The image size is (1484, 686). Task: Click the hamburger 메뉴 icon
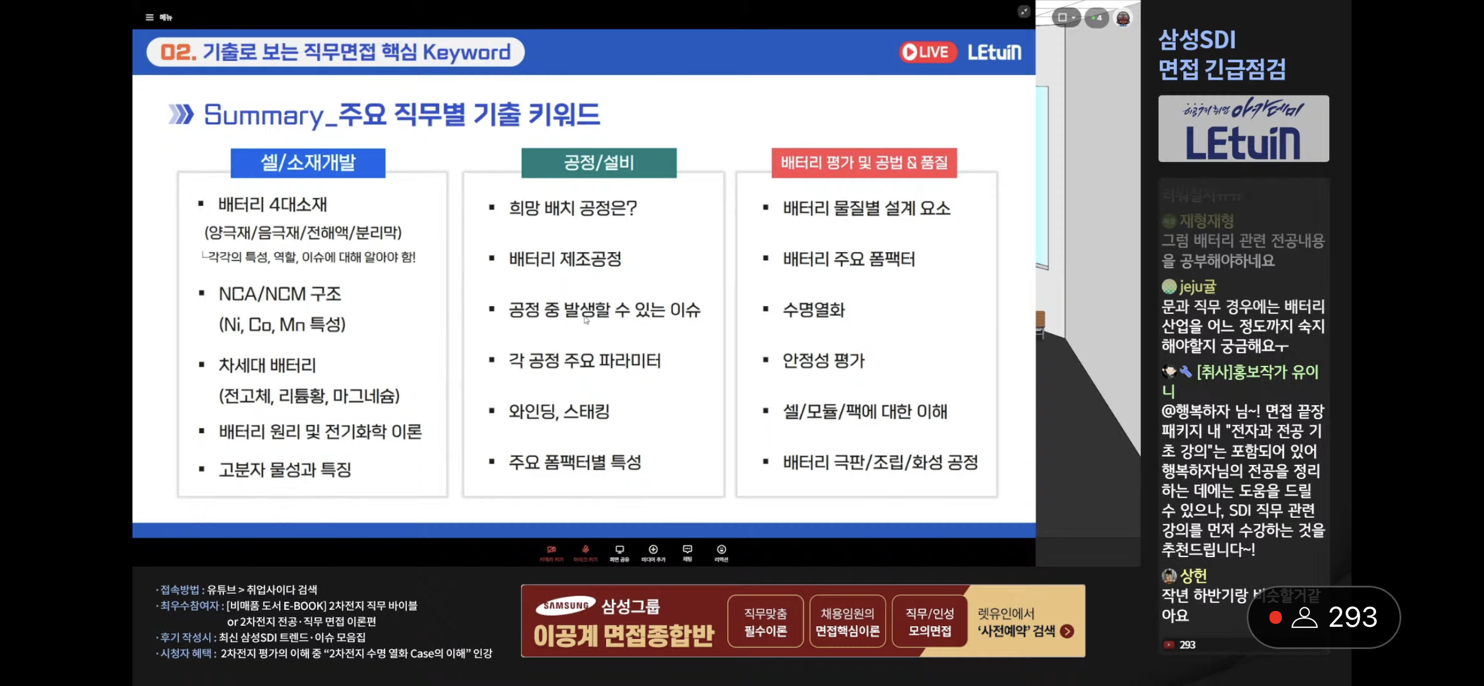point(150,17)
